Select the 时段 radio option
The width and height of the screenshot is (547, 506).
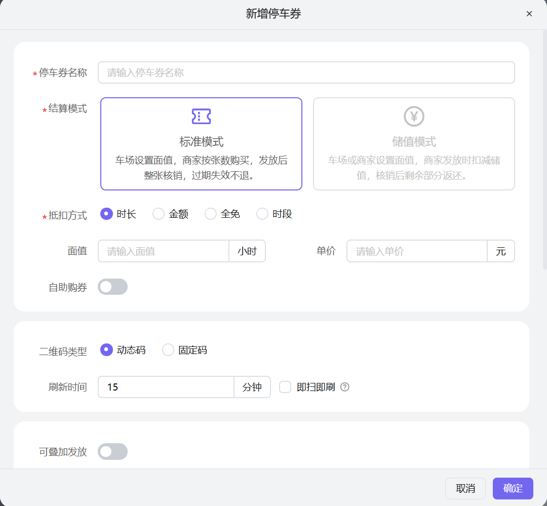(x=262, y=214)
